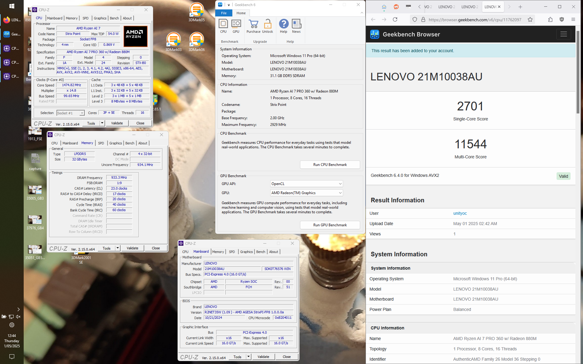Click Run CPU Benchmark button
This screenshot has height=364, width=583.
coord(330,165)
